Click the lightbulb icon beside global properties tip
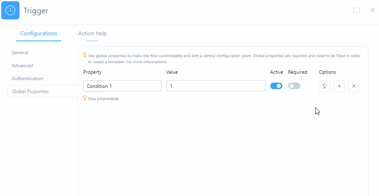The image size is (379, 196). 85,55
